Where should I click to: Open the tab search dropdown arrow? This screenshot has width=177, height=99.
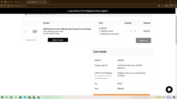point(2,2)
